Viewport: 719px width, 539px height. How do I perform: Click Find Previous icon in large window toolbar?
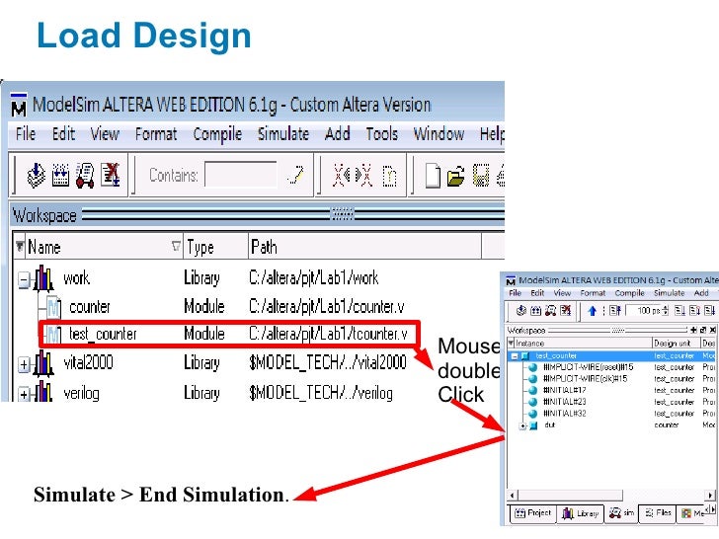pos(341,176)
